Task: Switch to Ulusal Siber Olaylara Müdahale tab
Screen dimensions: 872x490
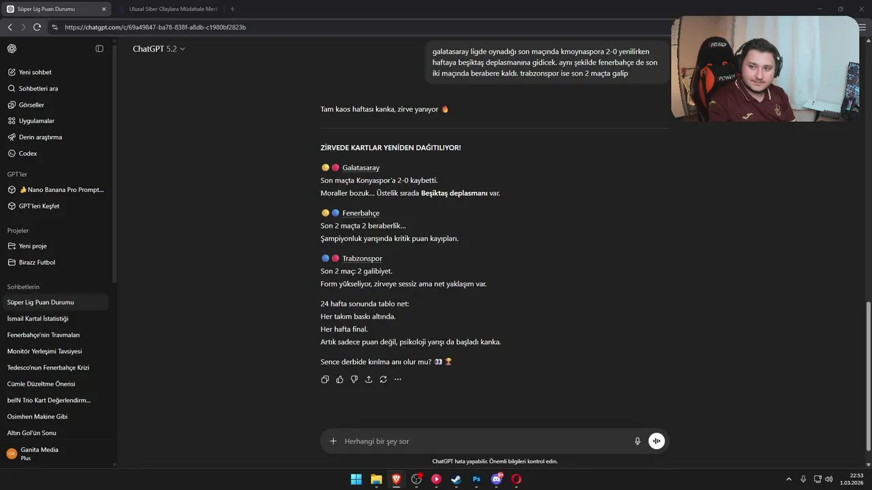Action: (x=168, y=9)
